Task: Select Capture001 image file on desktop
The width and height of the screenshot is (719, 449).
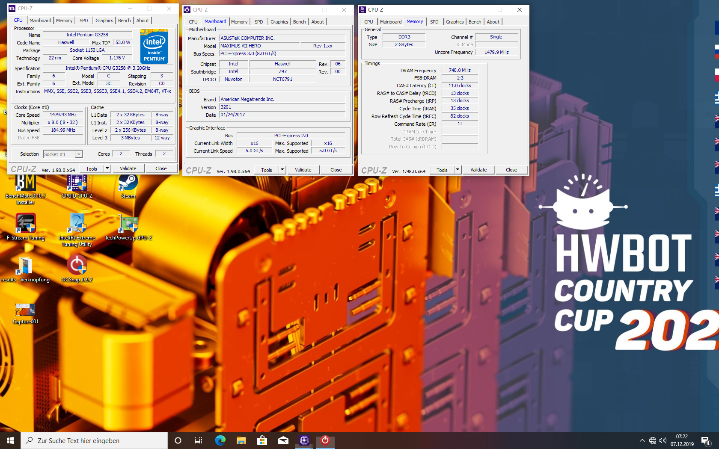Action: [25, 313]
